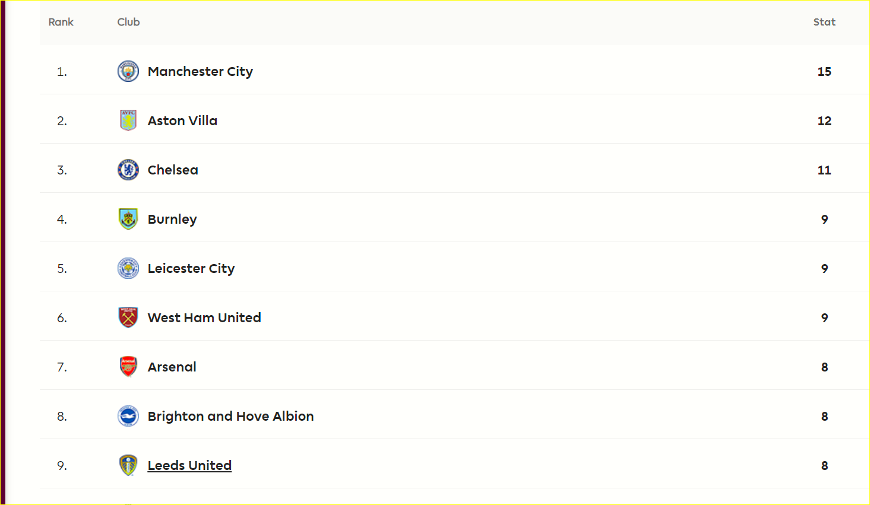Open the Brighton and Hove Albion link
Screen dimensions: 870x505
230,417
